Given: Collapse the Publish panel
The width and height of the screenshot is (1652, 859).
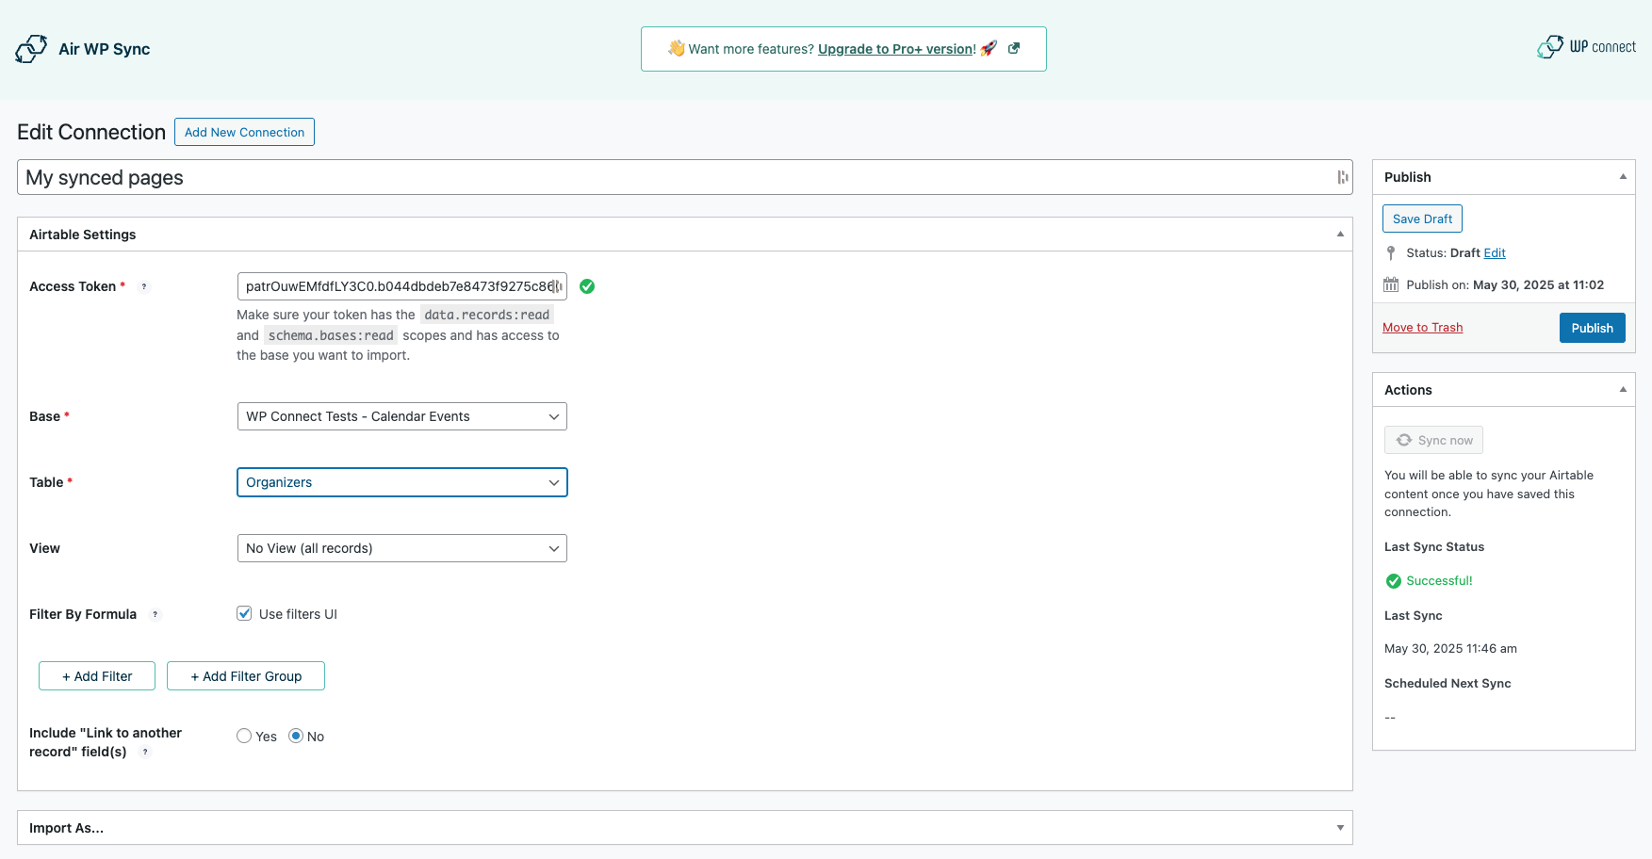Looking at the screenshot, I should pos(1623,177).
